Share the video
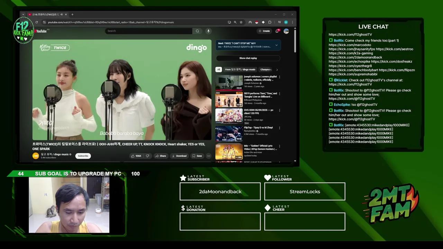Image resolution: width=443 pixels, height=249 pixels. [x=161, y=156]
